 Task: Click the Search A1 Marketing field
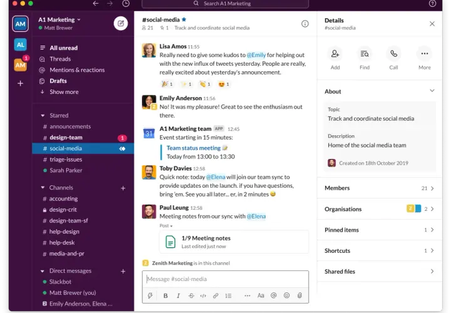(225, 4)
